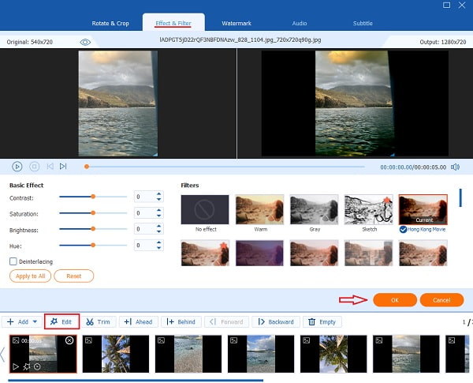Open the Add dropdown arrow
473x383 pixels.
[x=35, y=321]
